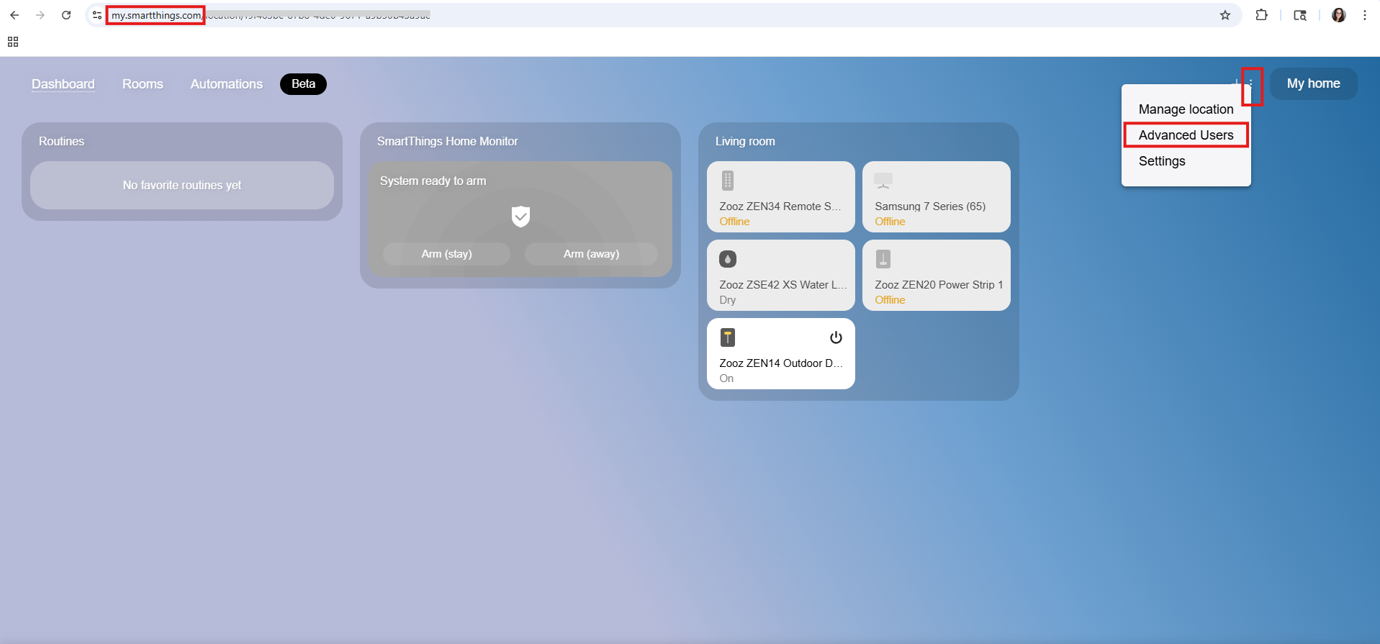The height and width of the screenshot is (644, 1380).
Task: Open the My home location selector
Action: tap(1314, 83)
